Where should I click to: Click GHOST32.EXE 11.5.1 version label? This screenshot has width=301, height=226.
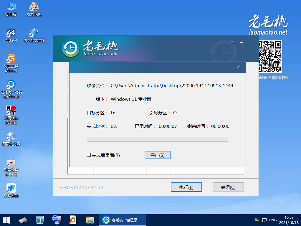point(82,188)
